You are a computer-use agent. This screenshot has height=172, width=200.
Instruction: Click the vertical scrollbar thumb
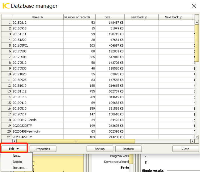point(197,43)
